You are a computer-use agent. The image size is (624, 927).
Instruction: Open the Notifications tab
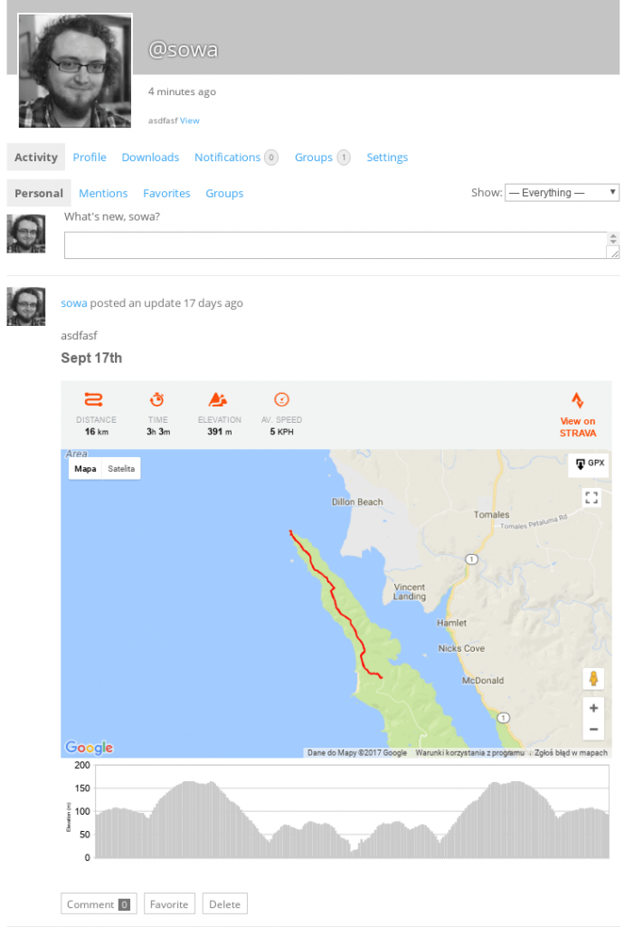click(228, 158)
